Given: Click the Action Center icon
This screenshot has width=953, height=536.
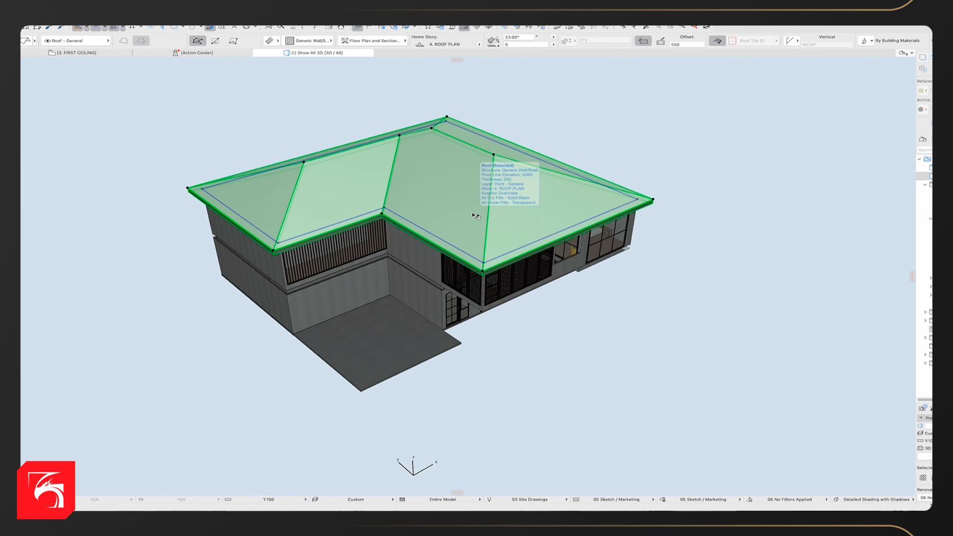Looking at the screenshot, I should [175, 53].
